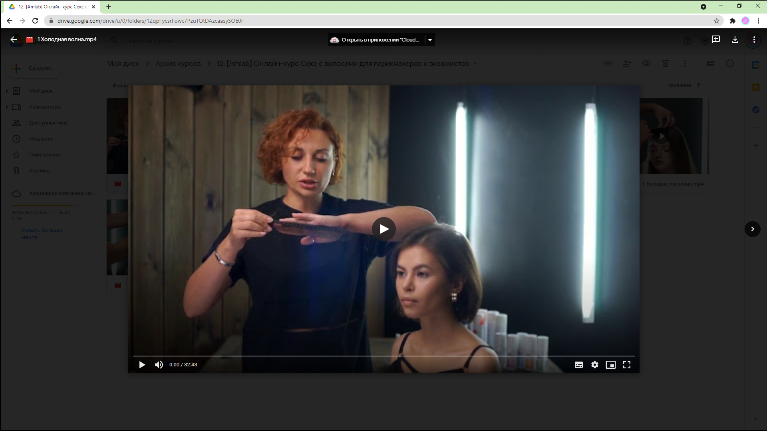
Task: Select the Amlab Онлайн-курс browser tab
Action: tap(52, 7)
